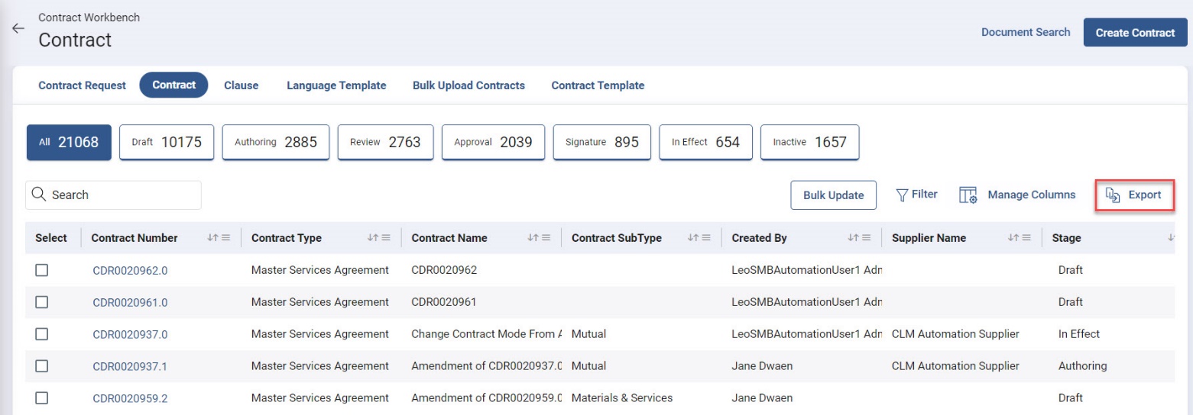Viewport: 1193px width, 415px height.
Task: Sort the Created By column
Action: pyautogui.click(x=852, y=238)
